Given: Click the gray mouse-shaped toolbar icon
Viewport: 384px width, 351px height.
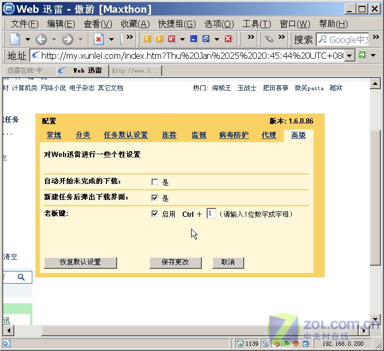Looking at the screenshot, I should pos(269,39).
